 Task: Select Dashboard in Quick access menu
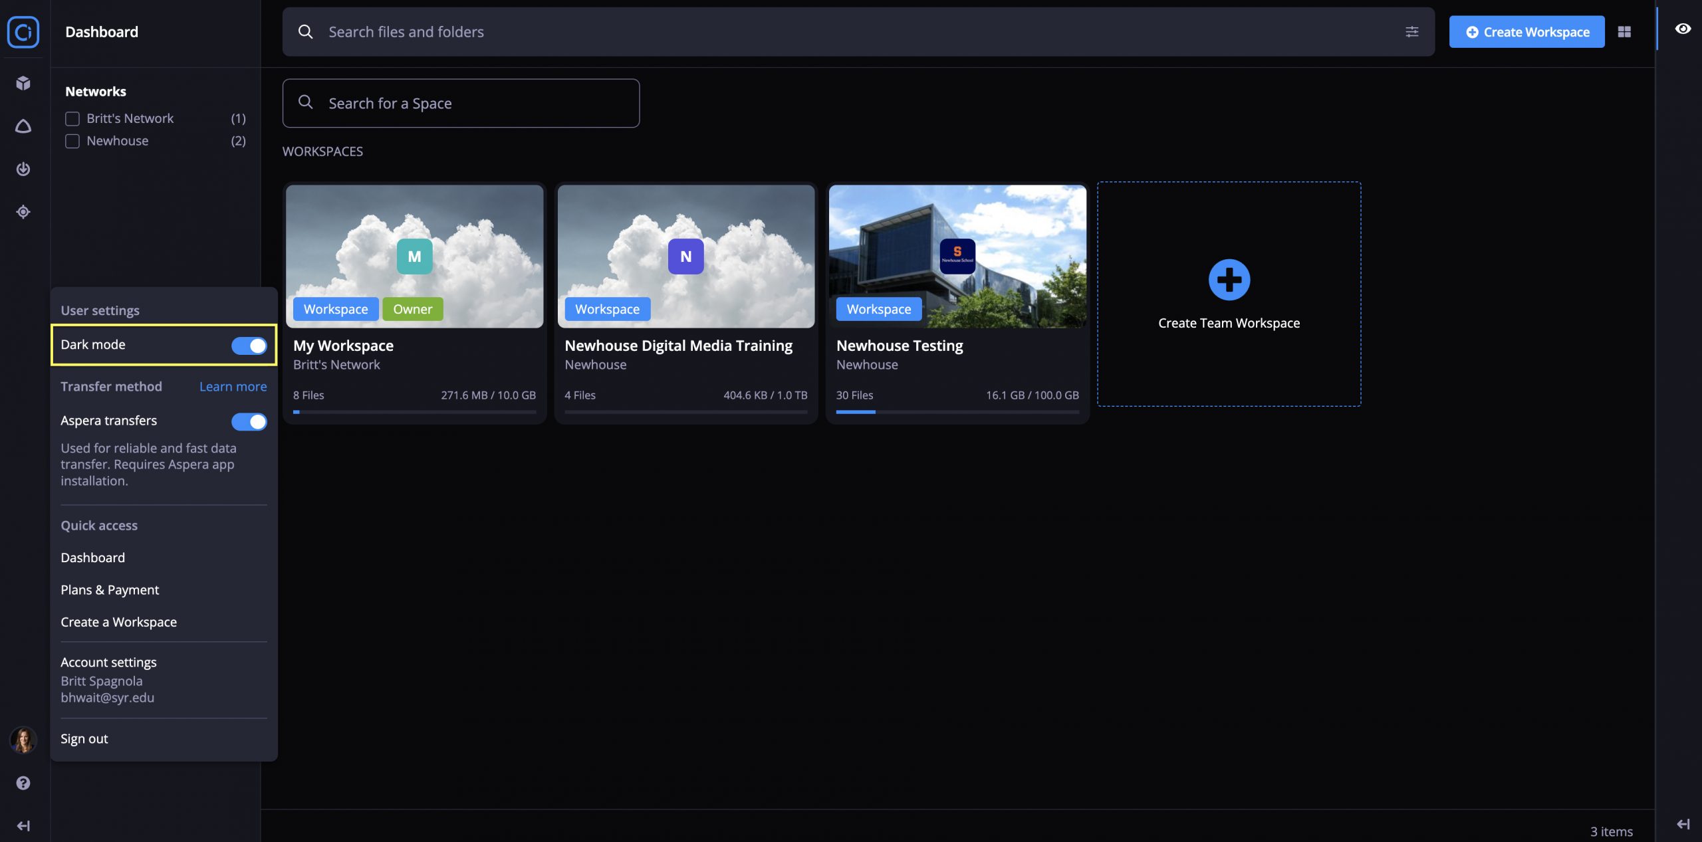[92, 558]
